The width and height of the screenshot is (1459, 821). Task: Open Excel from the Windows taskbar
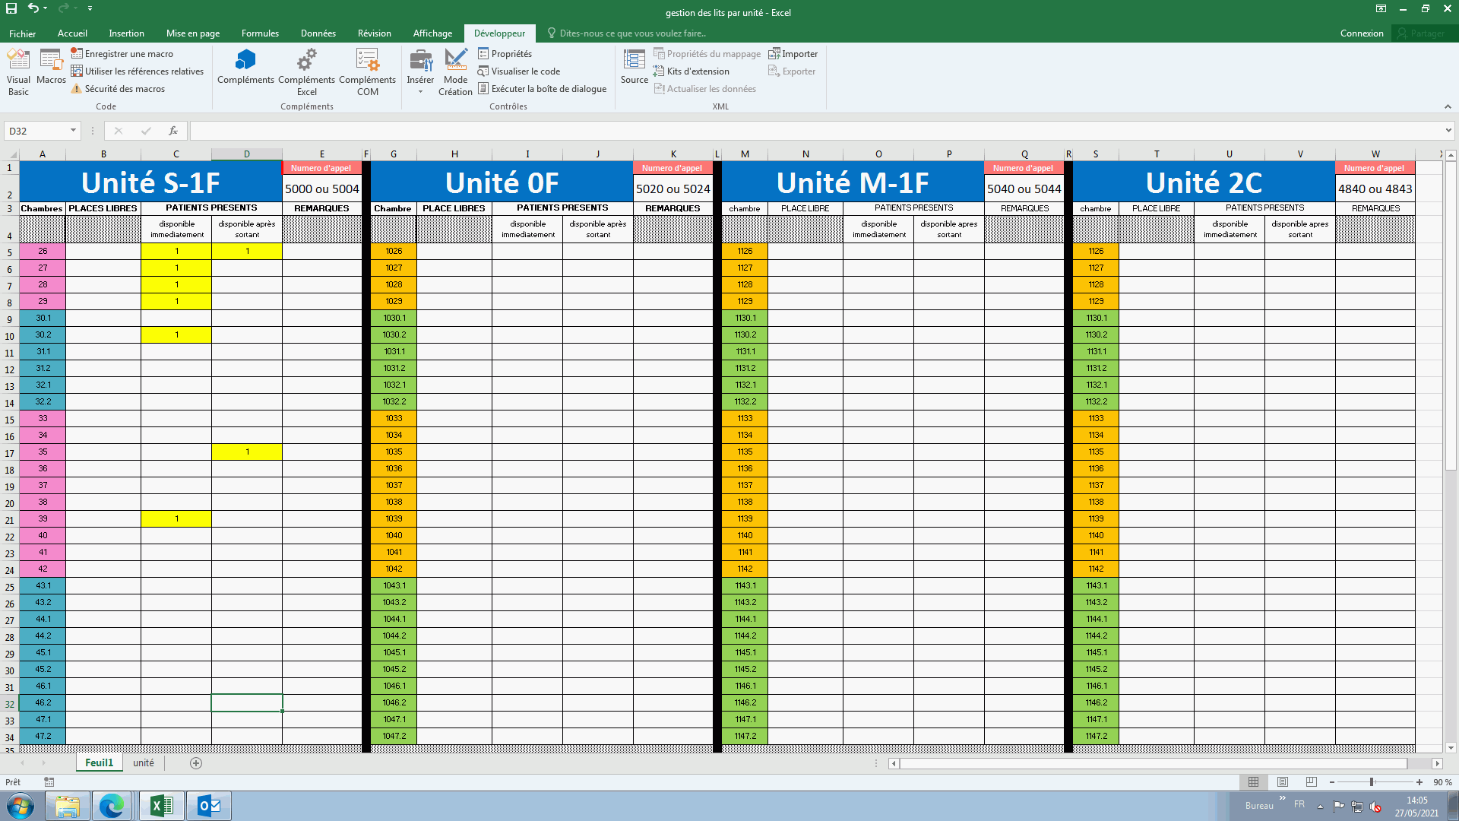click(x=161, y=806)
